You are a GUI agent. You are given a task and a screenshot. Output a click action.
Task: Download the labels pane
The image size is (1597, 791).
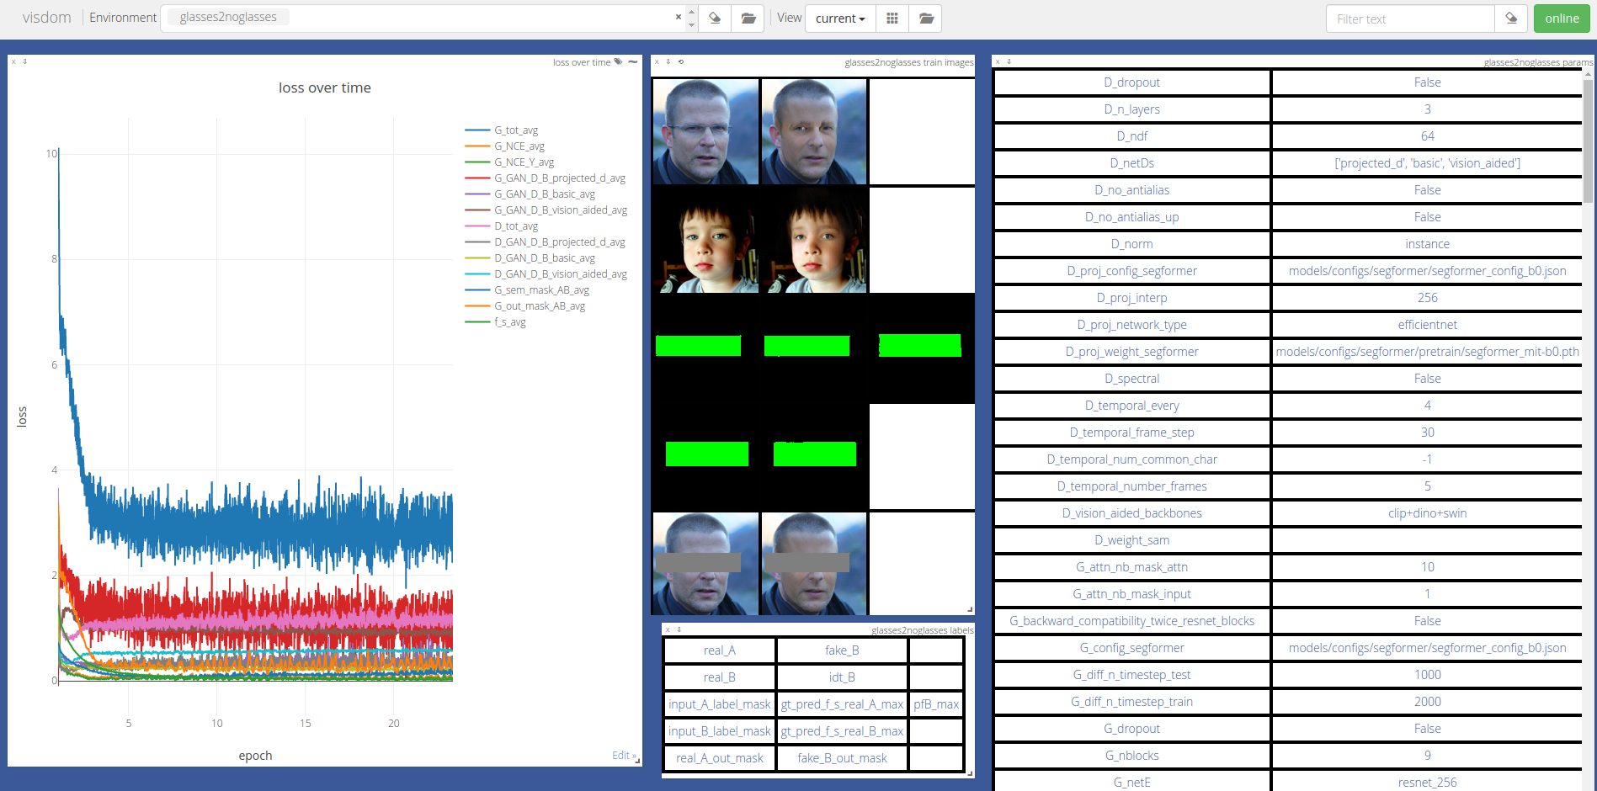679,629
